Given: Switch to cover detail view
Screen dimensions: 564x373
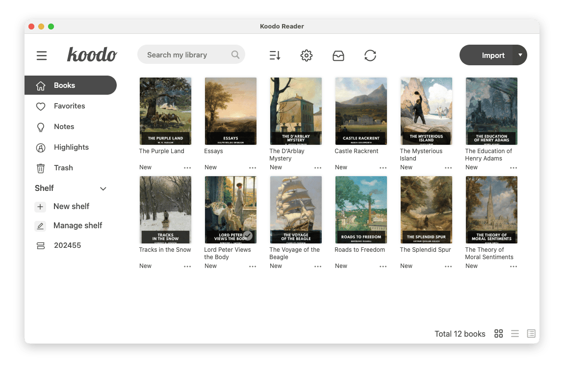Looking at the screenshot, I should pyautogui.click(x=531, y=334).
